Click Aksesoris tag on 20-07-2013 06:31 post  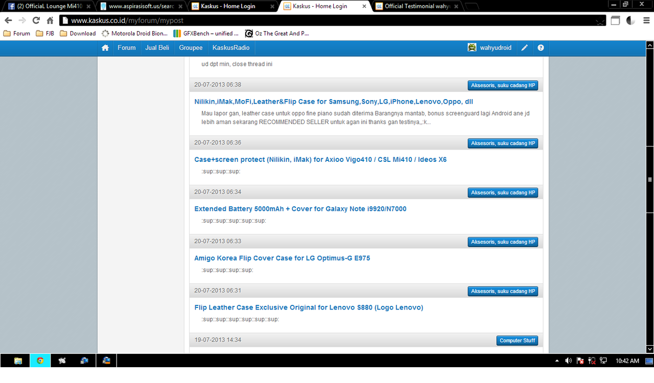[503, 291]
